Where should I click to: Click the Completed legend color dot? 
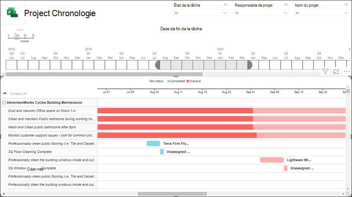(169, 81)
